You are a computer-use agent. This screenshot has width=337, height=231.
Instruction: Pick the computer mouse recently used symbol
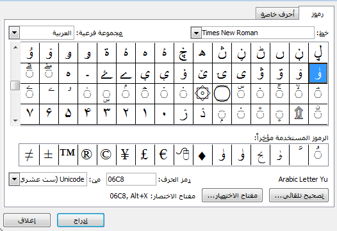coord(183,155)
